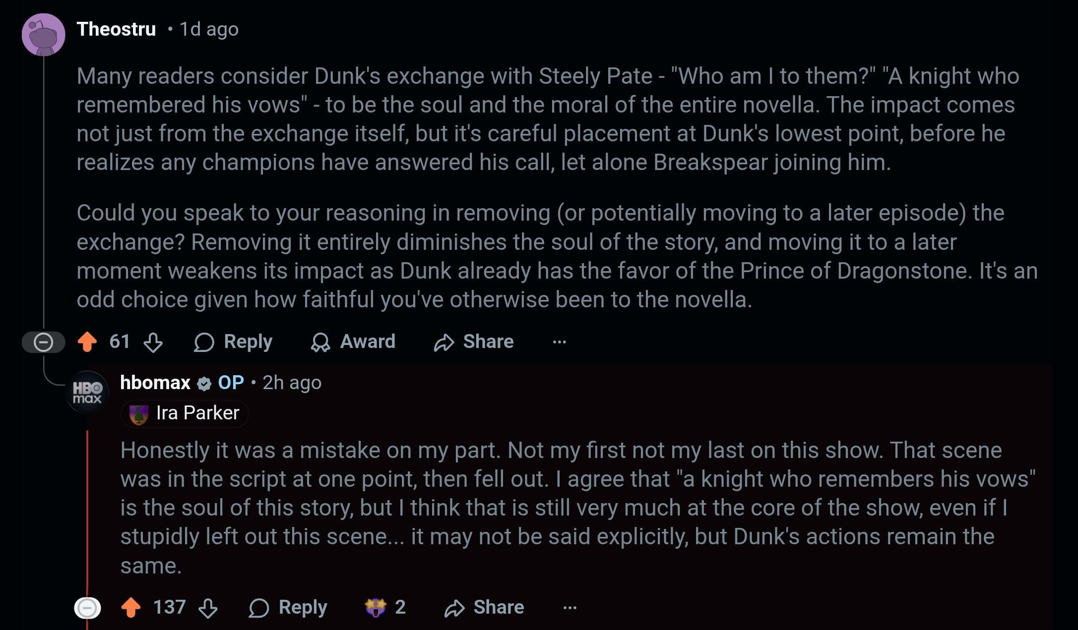
Task: Click the Ira Parker flair tag
Action: click(185, 413)
